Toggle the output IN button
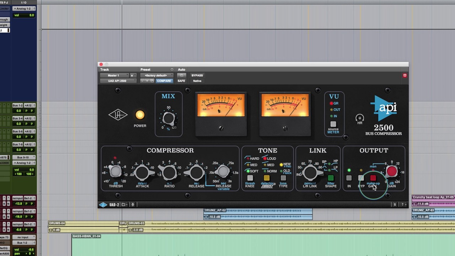The width and height of the screenshot is (455, 256). (349, 178)
